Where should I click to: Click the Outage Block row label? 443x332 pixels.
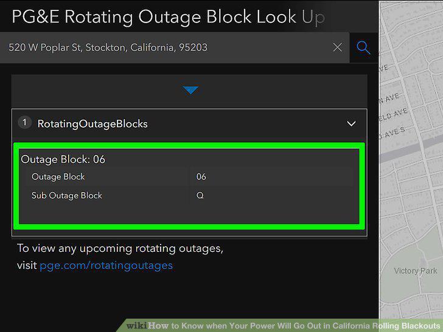point(58,177)
